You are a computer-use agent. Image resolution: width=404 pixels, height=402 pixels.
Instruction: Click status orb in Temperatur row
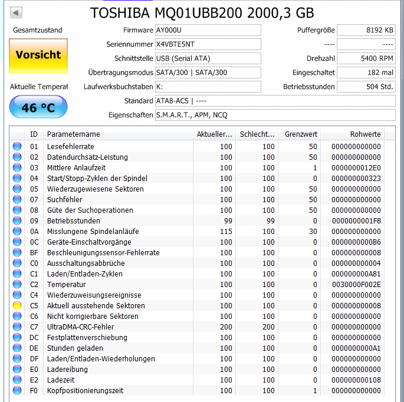tap(17, 284)
